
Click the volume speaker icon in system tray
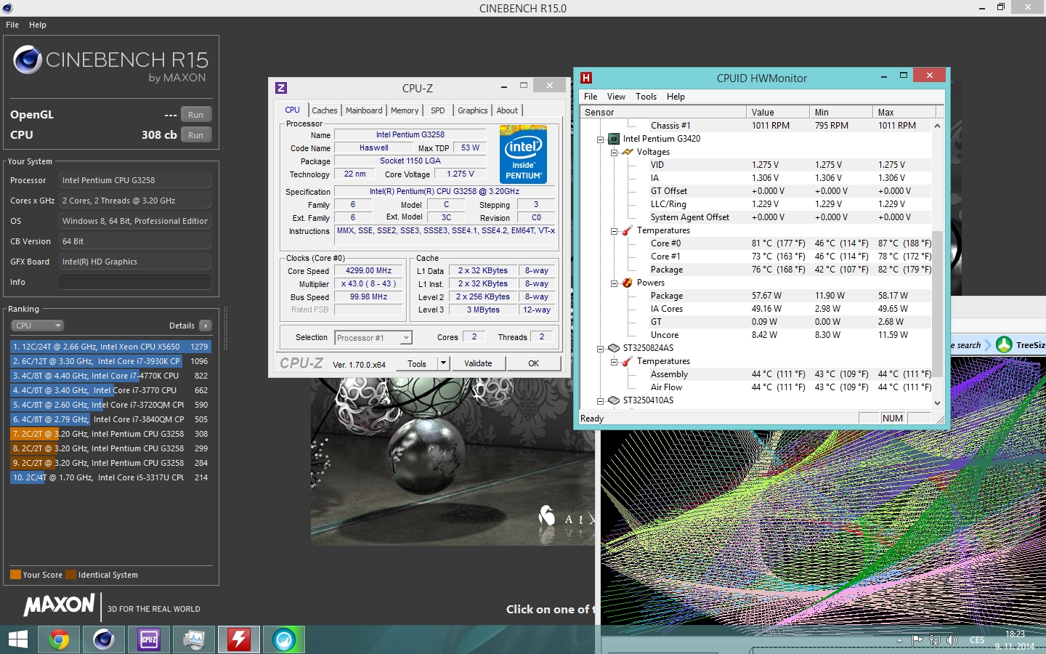click(x=952, y=640)
